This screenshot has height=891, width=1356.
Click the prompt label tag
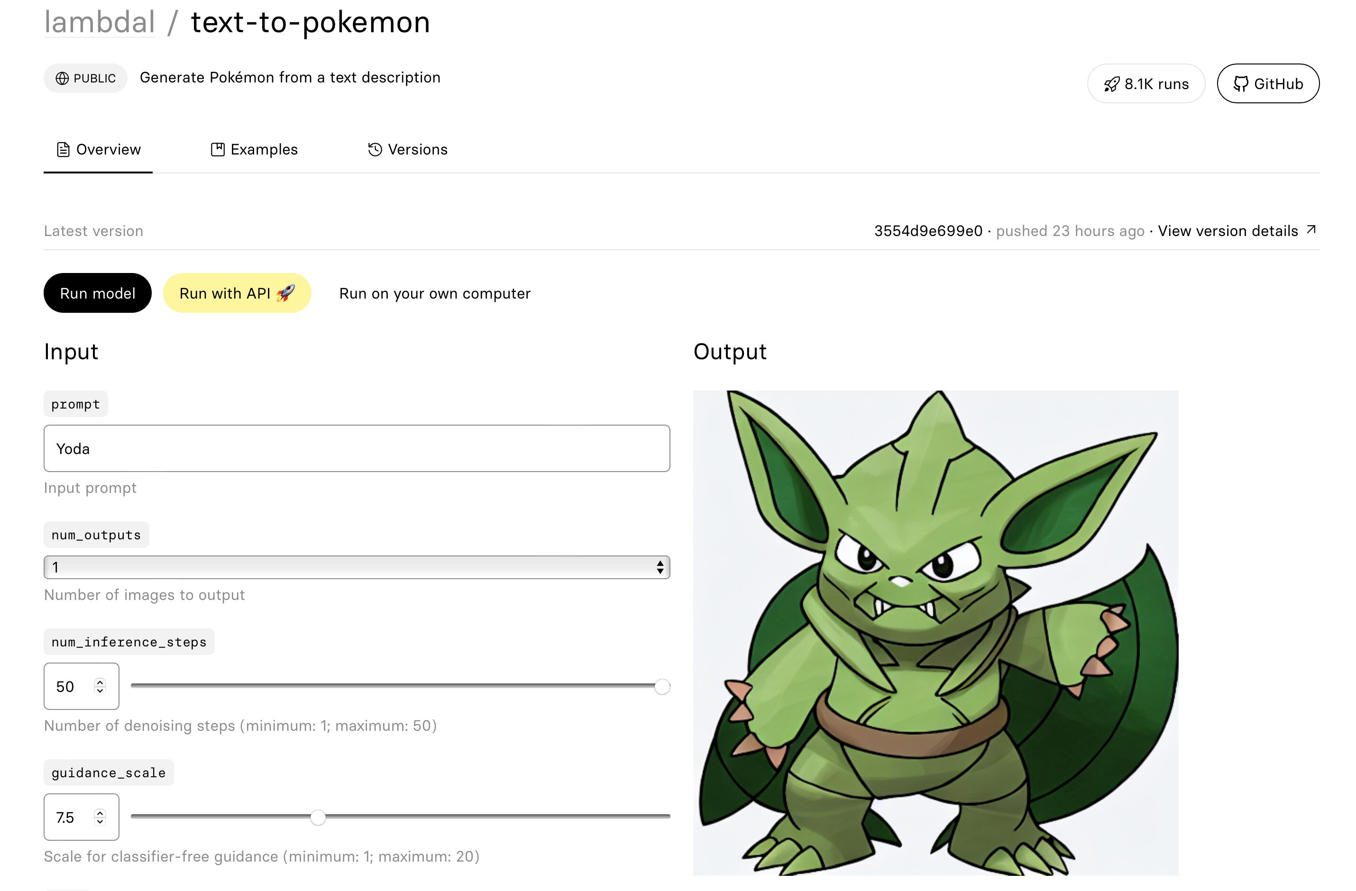(x=76, y=404)
